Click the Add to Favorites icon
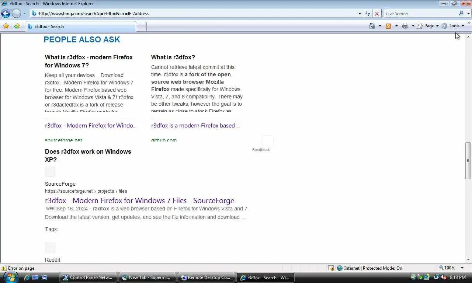 click(17, 26)
